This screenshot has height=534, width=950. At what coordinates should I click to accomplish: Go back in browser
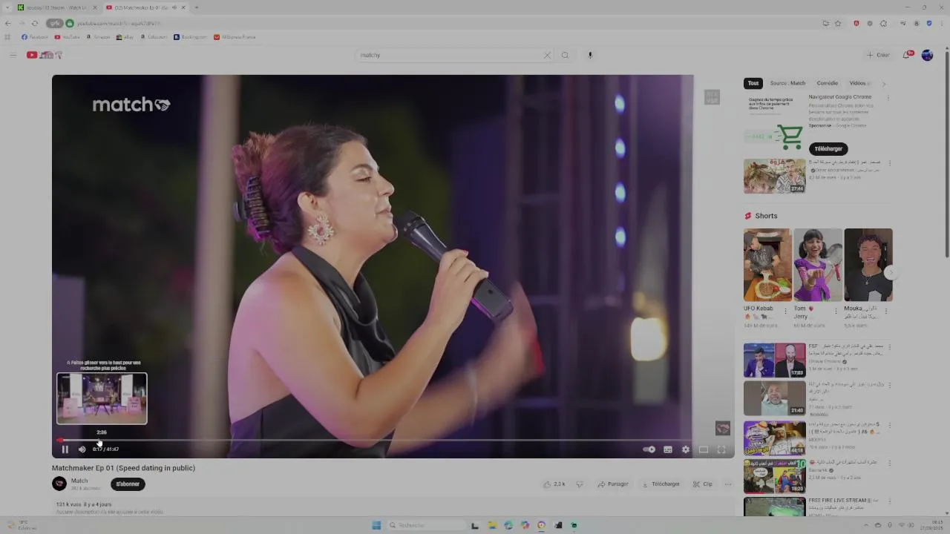tap(8, 23)
